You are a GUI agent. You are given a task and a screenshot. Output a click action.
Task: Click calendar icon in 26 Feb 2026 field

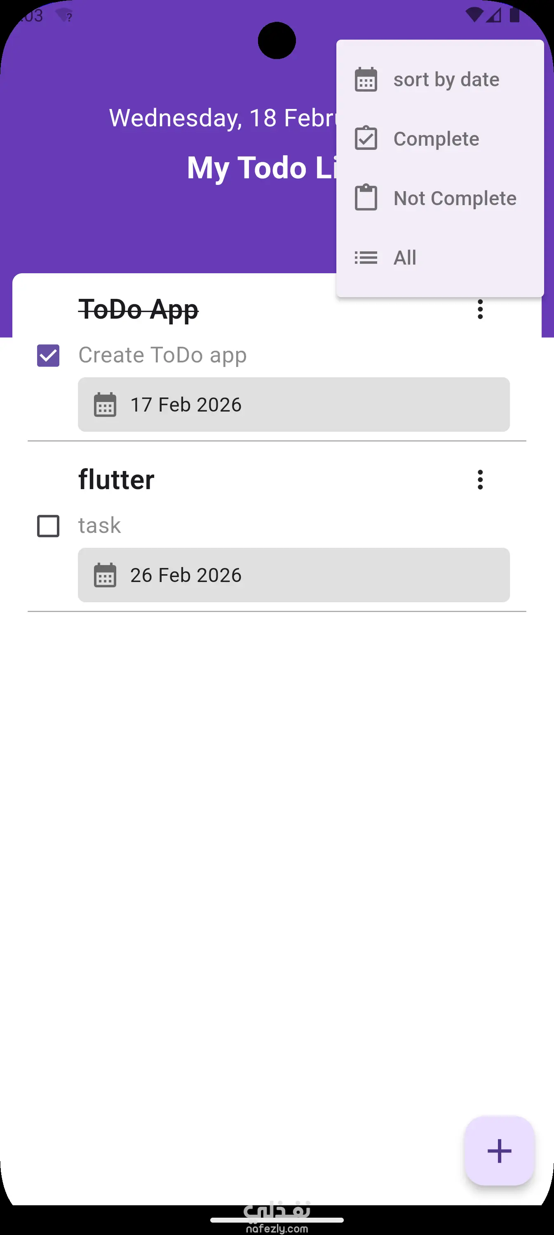[x=105, y=575]
